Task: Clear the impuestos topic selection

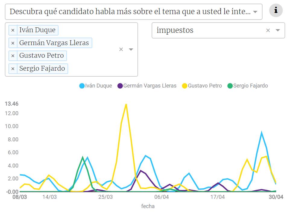Action: click(268, 30)
